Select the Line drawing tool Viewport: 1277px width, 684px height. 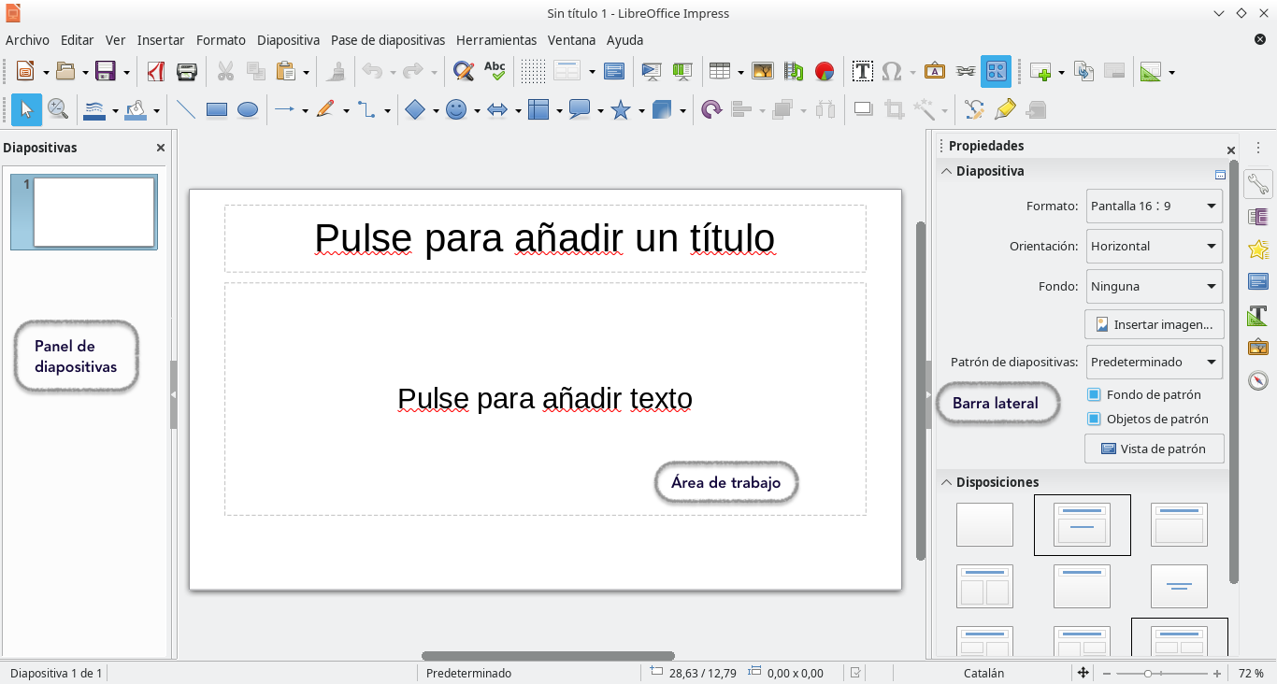(186, 109)
